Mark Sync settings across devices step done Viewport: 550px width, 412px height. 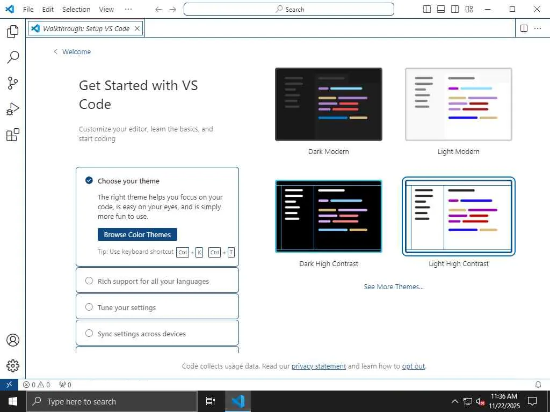(x=89, y=333)
